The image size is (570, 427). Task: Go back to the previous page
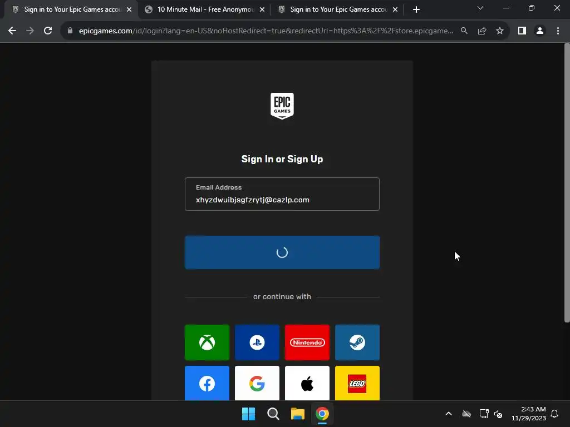pyautogui.click(x=12, y=31)
